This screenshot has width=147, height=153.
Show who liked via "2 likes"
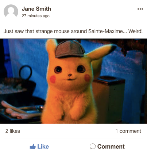point(13,131)
